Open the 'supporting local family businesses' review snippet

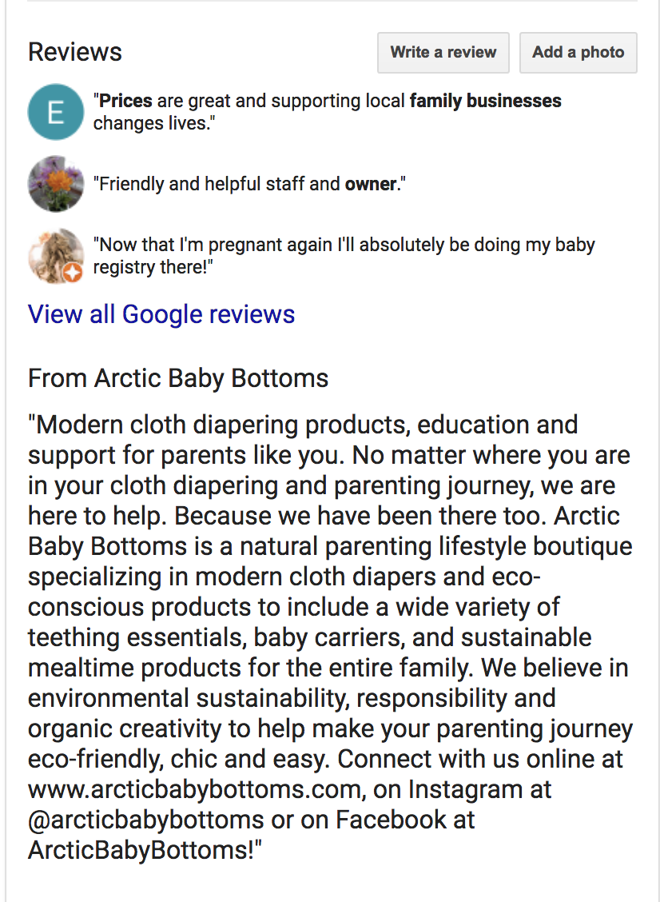click(327, 112)
